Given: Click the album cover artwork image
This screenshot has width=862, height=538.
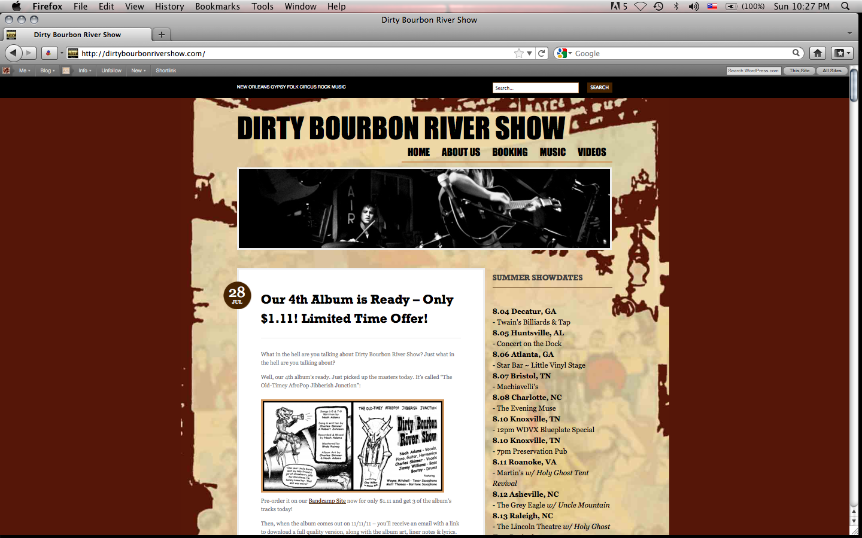Looking at the screenshot, I should [x=353, y=446].
